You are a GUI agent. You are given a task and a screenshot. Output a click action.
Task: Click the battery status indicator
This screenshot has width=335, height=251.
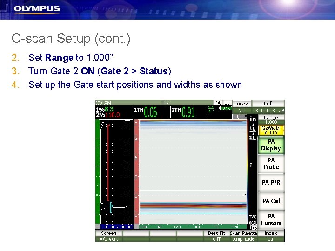point(225,108)
